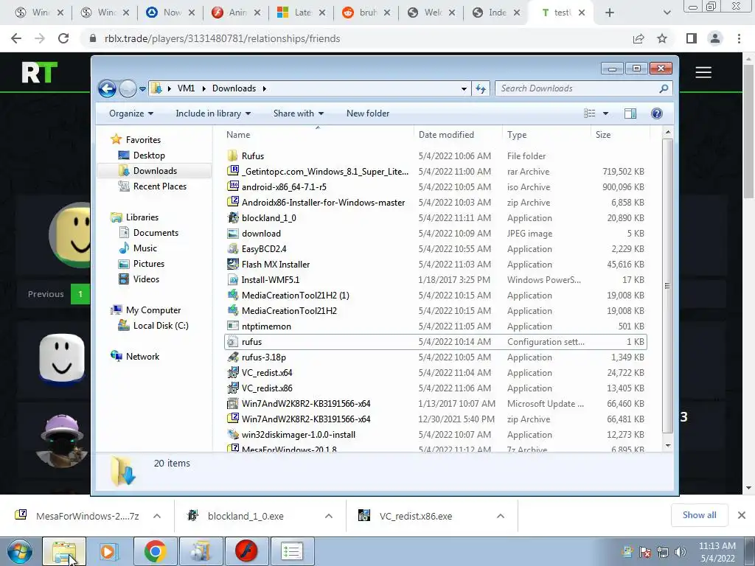Select the VC_redist.x64 installer icon
Screen dimensions: 755x566
point(232,372)
